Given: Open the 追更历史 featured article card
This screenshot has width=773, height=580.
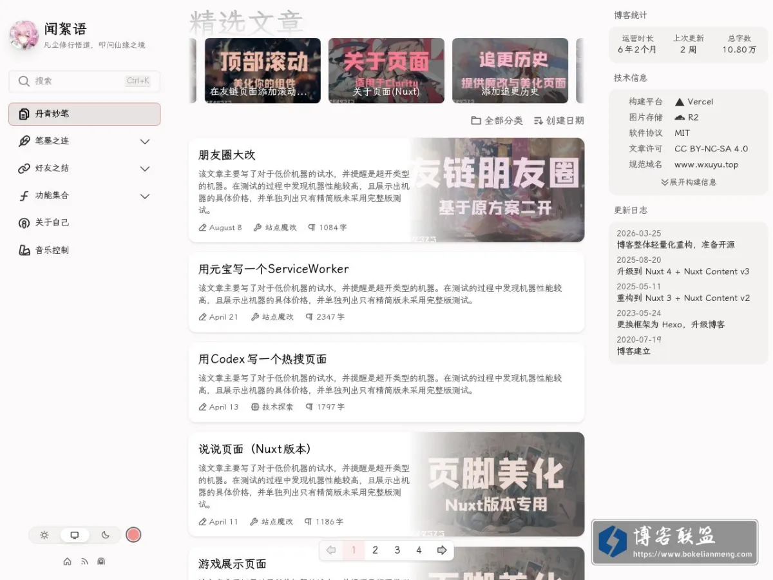Looking at the screenshot, I should click(510, 70).
